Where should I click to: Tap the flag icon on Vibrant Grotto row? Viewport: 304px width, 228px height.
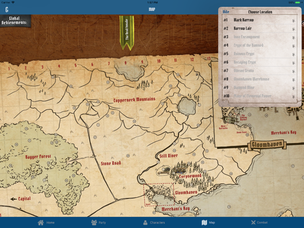294,72
